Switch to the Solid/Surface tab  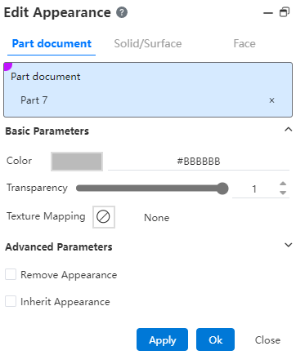tap(148, 43)
